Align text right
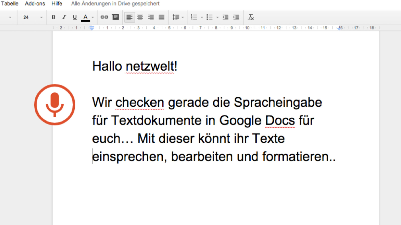Screen dimensions: 401x225 coord(151,17)
